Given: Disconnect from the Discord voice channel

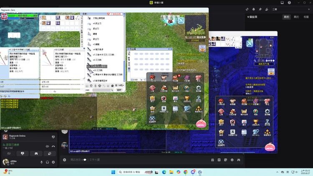Looking at the screenshot, I should (x=53, y=146).
